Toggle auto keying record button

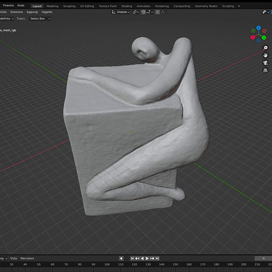point(121,258)
